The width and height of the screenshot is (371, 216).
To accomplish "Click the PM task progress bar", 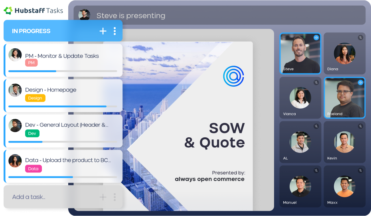I will tap(63, 71).
